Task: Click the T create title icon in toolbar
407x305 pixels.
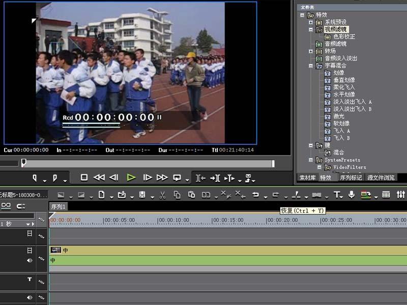Action: pos(337,195)
